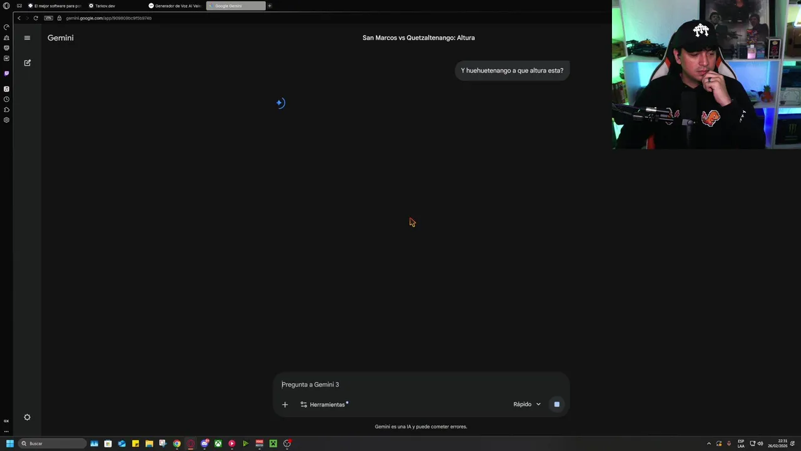The image size is (801, 451).
Task: Open the Windows Start menu
Action: point(9,443)
